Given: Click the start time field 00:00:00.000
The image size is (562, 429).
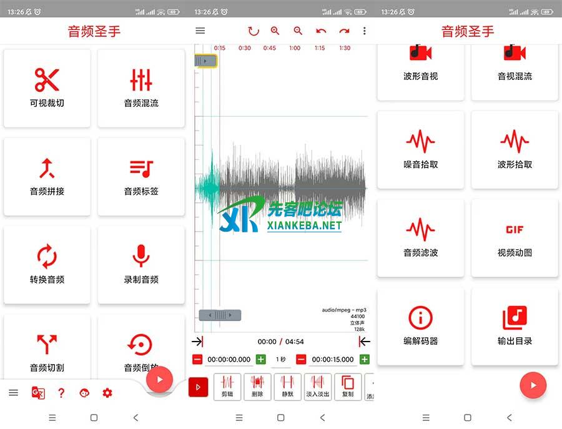Looking at the screenshot, I should pos(229,360).
